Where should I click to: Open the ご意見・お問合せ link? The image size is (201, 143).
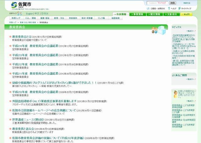(158, 8)
